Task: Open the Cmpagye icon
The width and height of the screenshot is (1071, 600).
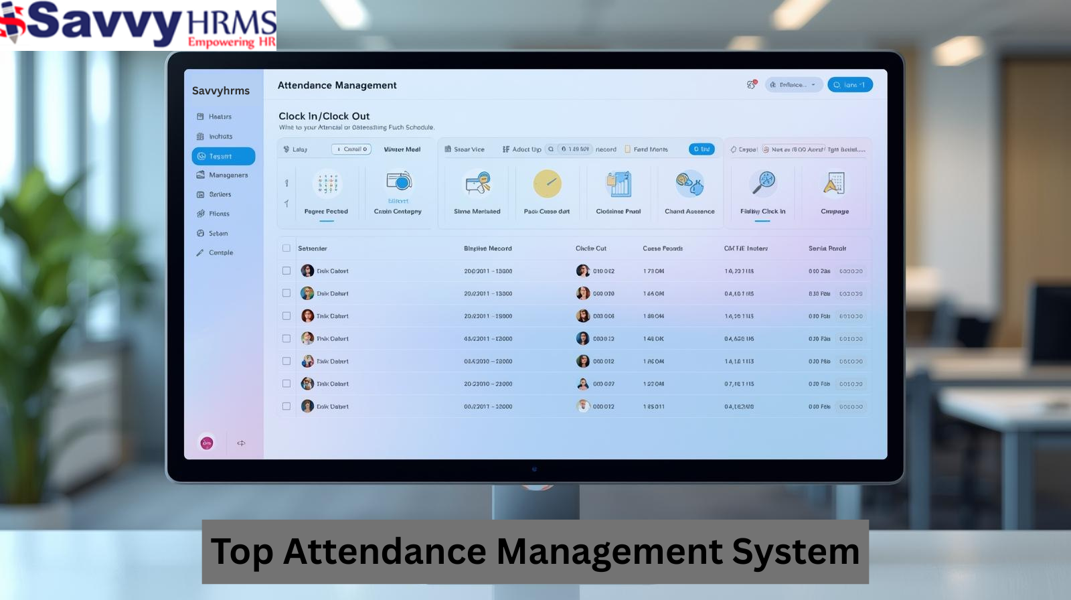Action: pyautogui.click(x=834, y=183)
